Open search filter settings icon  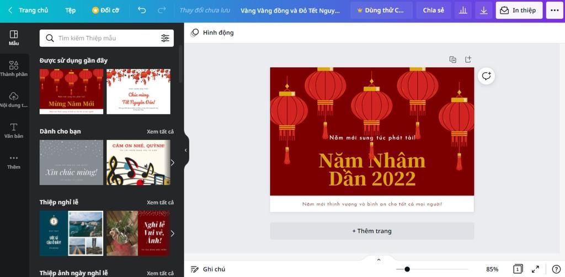click(165, 38)
